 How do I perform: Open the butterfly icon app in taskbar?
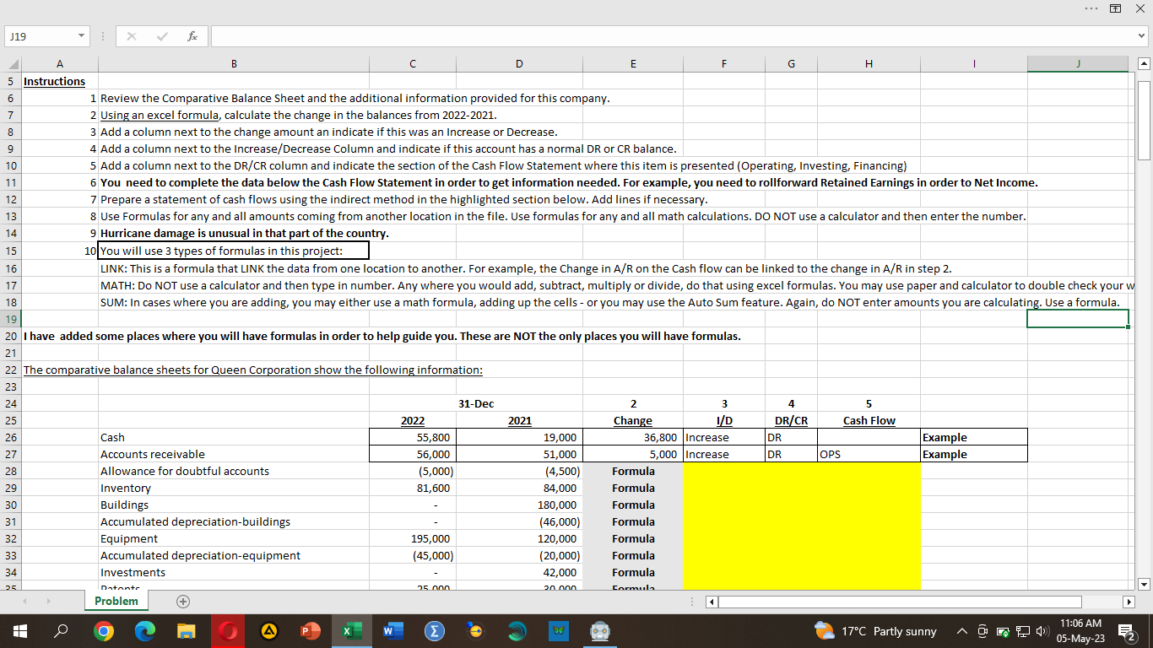558,631
